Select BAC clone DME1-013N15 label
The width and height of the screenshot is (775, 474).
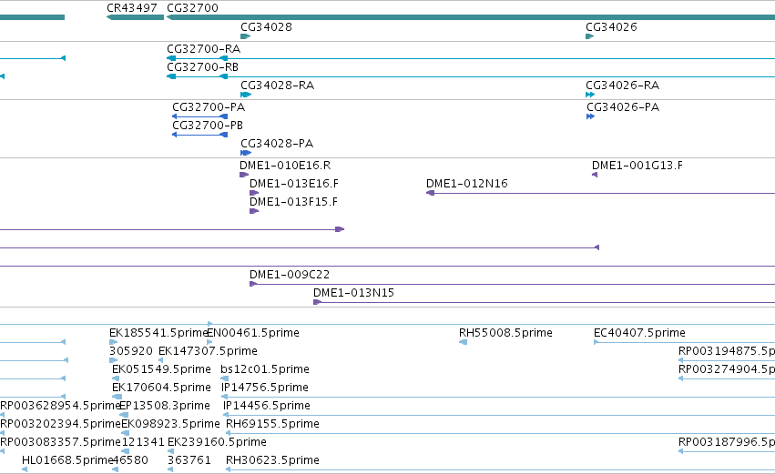click(354, 293)
